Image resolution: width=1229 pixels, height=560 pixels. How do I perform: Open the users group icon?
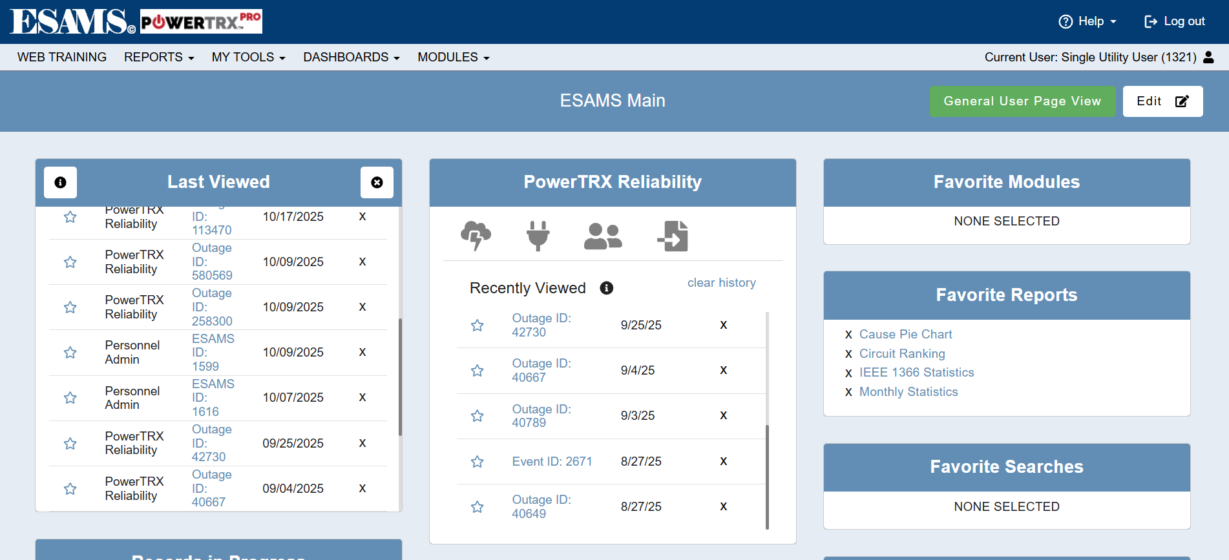coord(603,236)
